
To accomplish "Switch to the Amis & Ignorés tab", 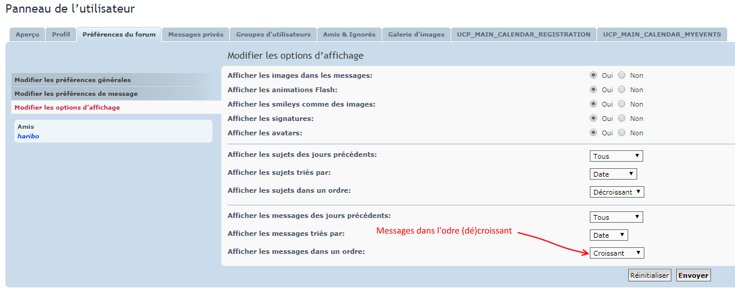I will coord(349,35).
